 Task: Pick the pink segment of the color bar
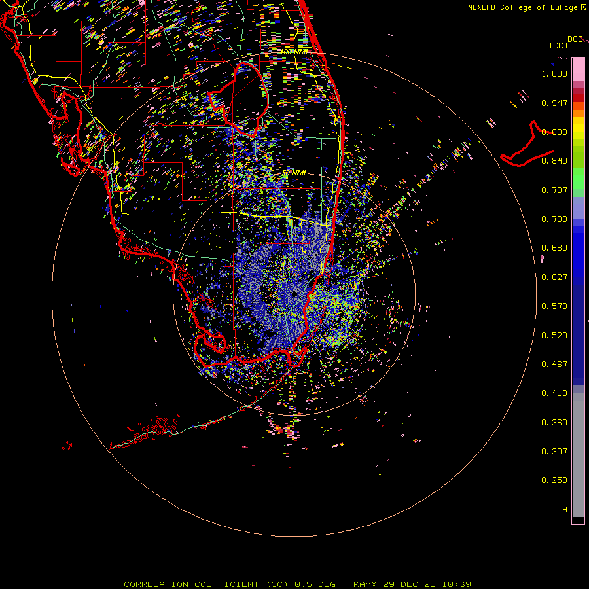click(x=578, y=69)
